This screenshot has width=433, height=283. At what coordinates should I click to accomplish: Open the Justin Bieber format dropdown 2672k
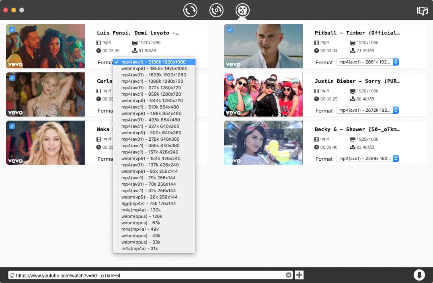tap(367, 110)
